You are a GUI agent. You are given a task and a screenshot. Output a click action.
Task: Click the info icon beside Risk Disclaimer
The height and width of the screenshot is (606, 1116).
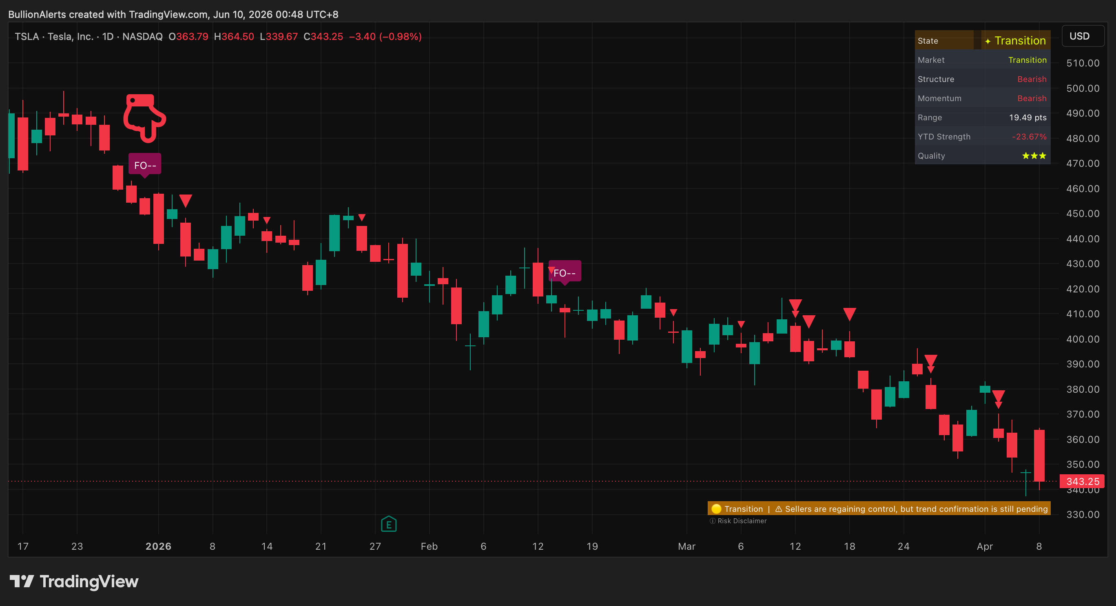(x=712, y=521)
